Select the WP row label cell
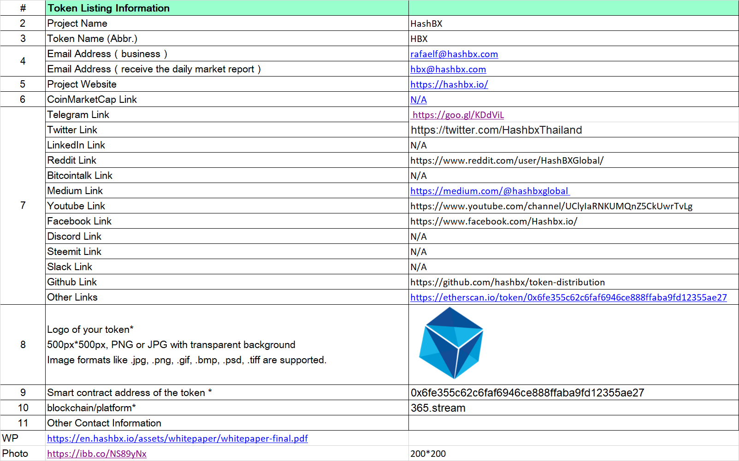The width and height of the screenshot is (739, 461). [x=23, y=438]
